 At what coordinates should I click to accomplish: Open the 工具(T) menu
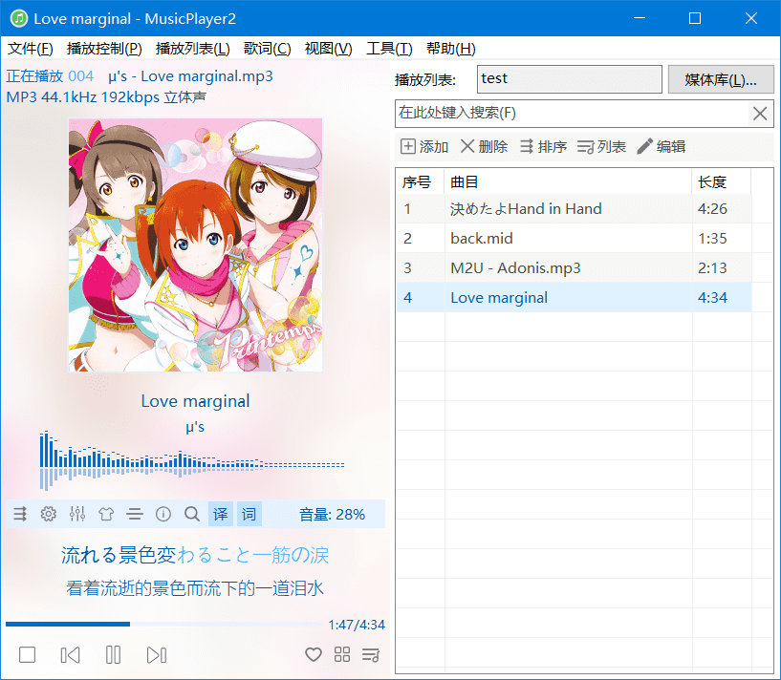[389, 49]
